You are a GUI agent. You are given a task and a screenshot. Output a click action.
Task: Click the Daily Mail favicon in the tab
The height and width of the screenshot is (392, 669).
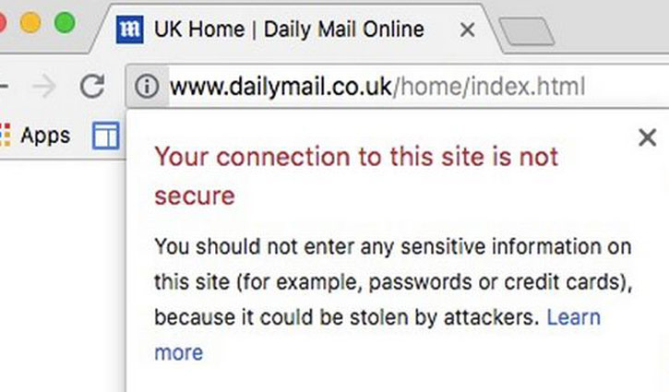[130, 30]
